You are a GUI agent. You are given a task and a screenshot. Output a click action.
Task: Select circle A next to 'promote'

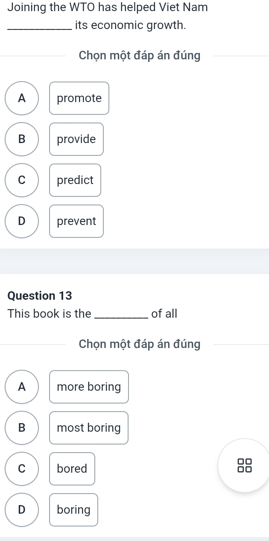(x=22, y=98)
